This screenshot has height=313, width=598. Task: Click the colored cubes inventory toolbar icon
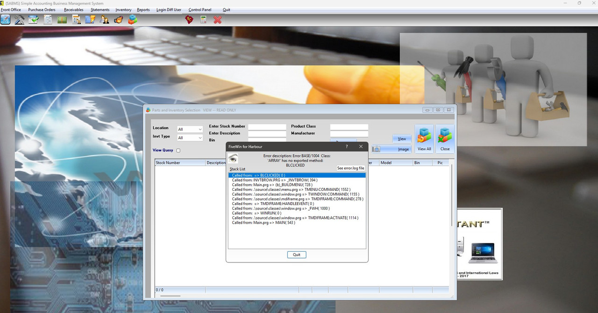tap(133, 20)
